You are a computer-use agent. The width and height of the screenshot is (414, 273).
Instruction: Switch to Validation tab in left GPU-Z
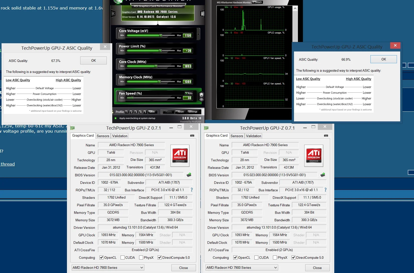pos(120,136)
